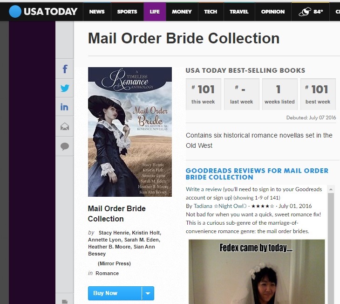Expand the Buy Now dropdown arrow
The height and width of the screenshot is (304, 340).
pyautogui.click(x=148, y=293)
